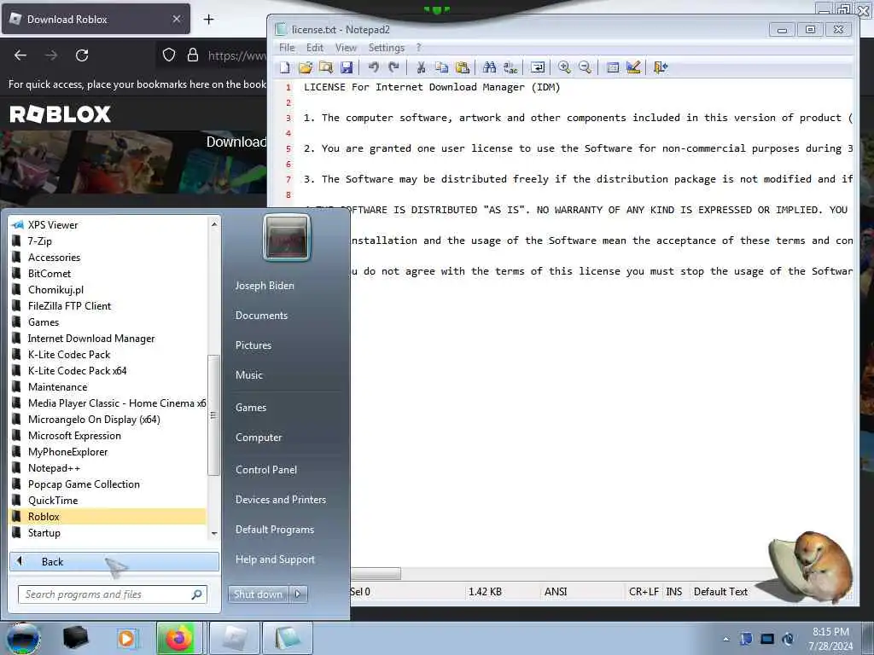Click the user account picture in Start menu

coord(287,237)
